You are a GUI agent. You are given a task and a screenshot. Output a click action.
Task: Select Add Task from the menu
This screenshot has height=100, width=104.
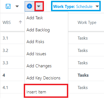click(x=35, y=18)
